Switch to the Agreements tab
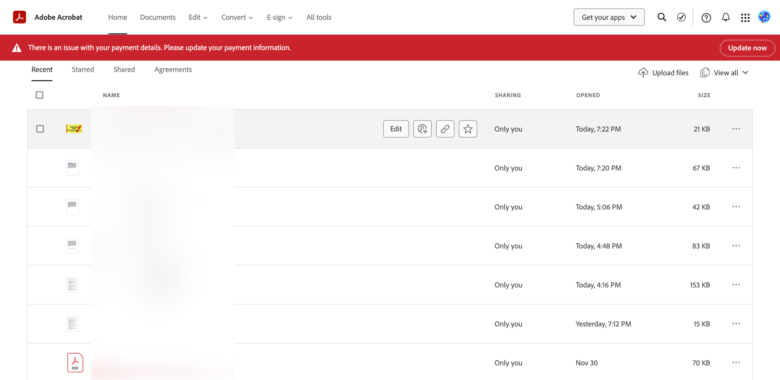This screenshot has width=780, height=380. point(173,70)
